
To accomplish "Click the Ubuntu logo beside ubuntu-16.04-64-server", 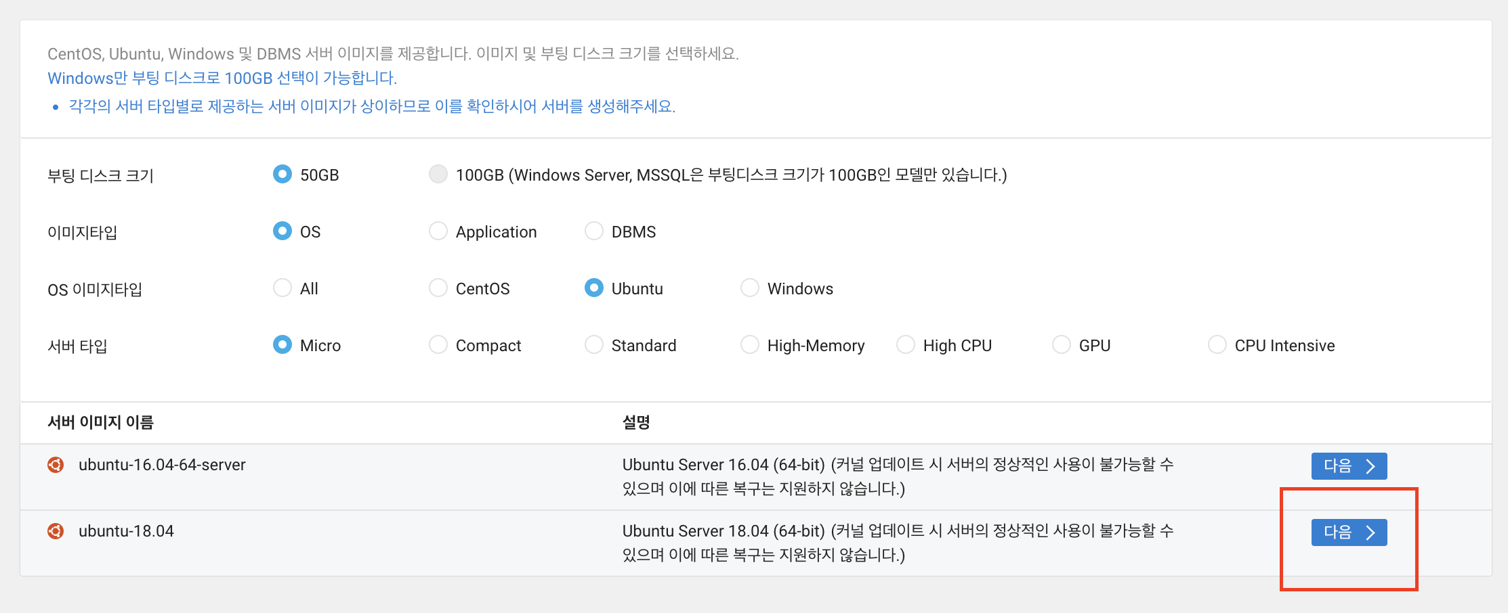I will [56, 465].
